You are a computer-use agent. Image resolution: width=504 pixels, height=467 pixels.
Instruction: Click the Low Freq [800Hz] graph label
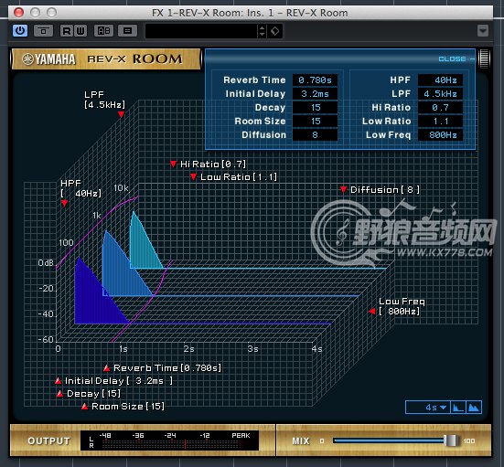pyautogui.click(x=402, y=306)
